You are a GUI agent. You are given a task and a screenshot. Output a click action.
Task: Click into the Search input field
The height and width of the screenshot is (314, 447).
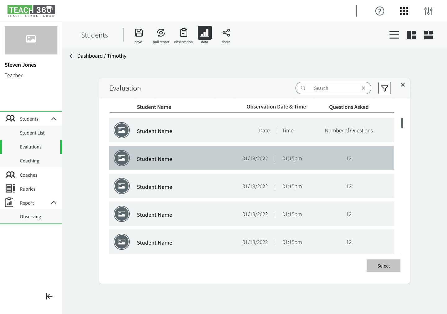coord(333,88)
